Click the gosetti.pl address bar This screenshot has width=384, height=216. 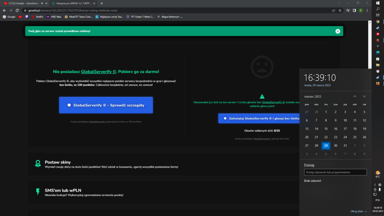tap(176, 10)
